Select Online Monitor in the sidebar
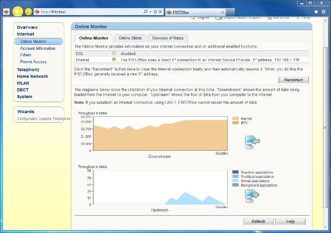The width and height of the screenshot is (331, 233). (x=38, y=42)
